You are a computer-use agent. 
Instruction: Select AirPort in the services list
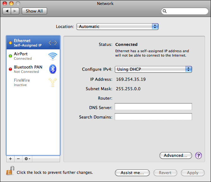(x=28, y=56)
